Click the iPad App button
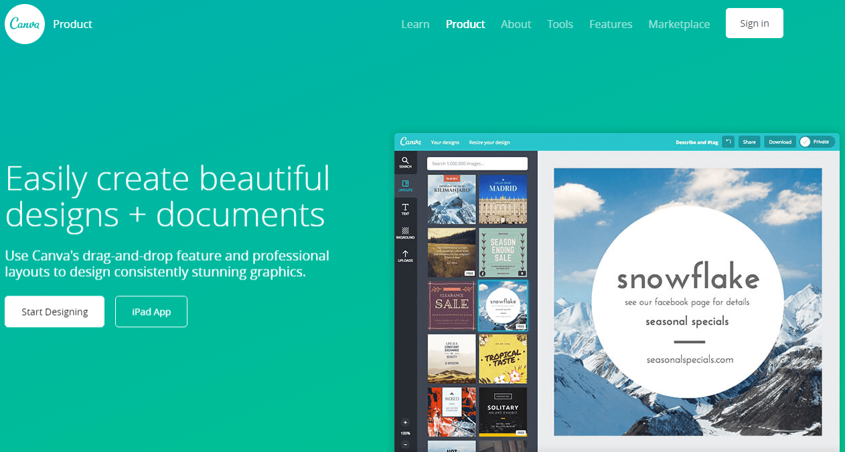 point(151,311)
